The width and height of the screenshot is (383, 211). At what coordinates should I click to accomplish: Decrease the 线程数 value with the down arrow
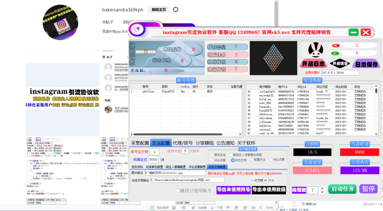[322, 192]
